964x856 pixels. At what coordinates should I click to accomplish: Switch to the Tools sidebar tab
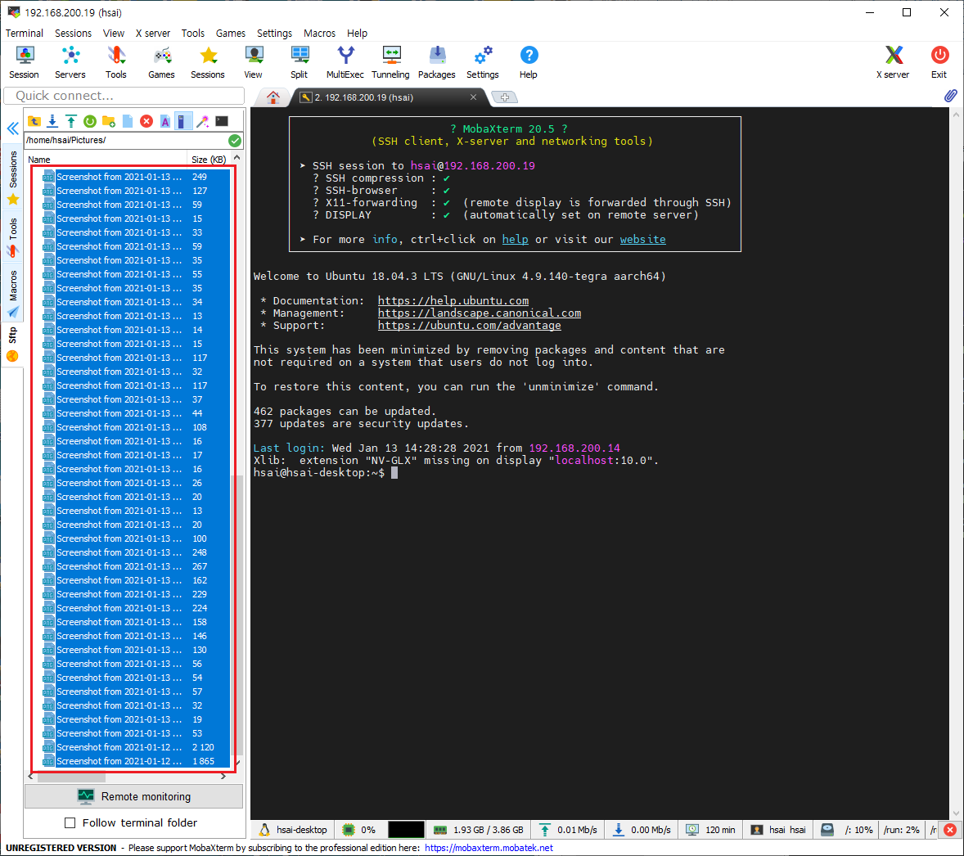click(x=13, y=237)
